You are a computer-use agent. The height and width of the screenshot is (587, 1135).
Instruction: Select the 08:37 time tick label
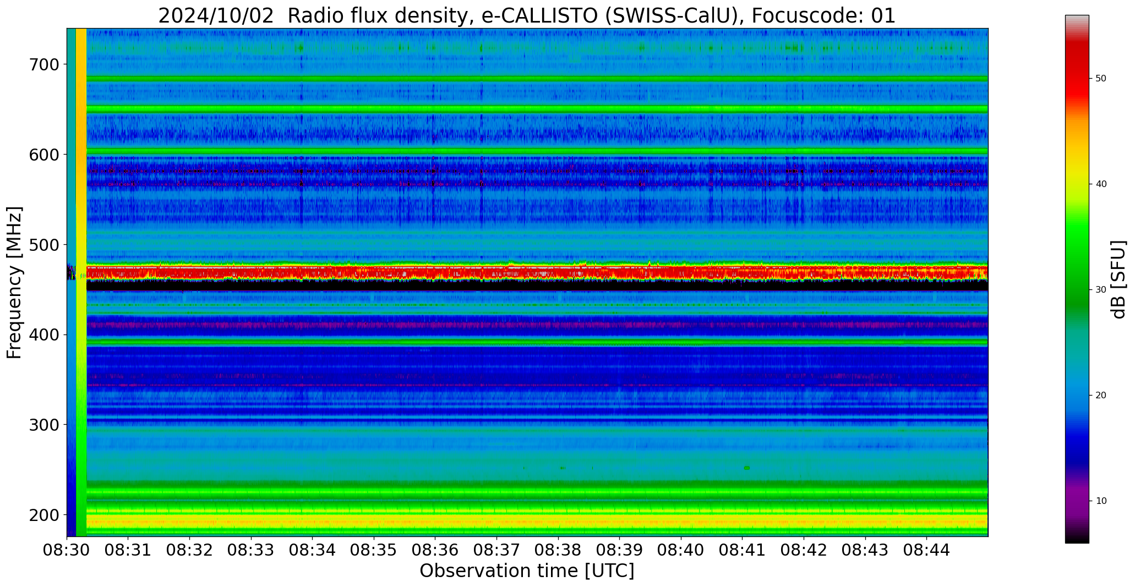tap(496, 550)
